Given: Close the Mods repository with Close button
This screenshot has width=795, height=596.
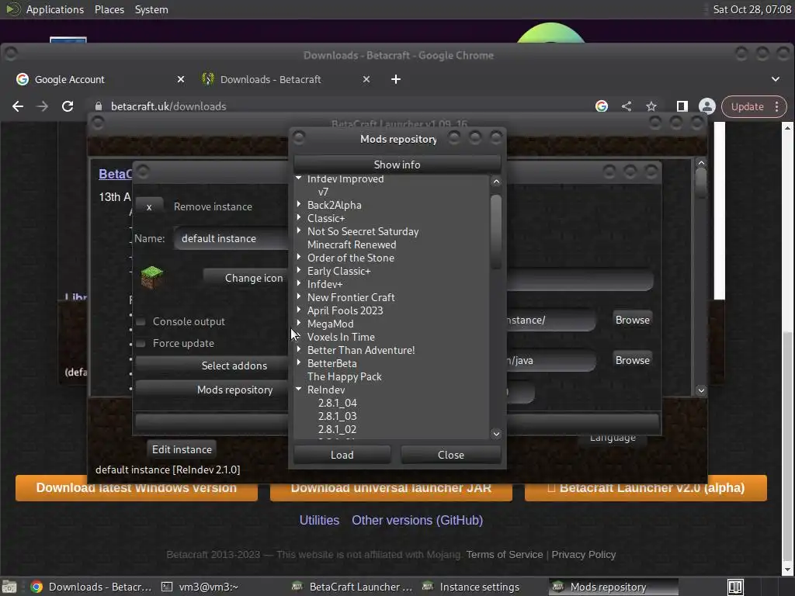Looking at the screenshot, I should point(451,455).
